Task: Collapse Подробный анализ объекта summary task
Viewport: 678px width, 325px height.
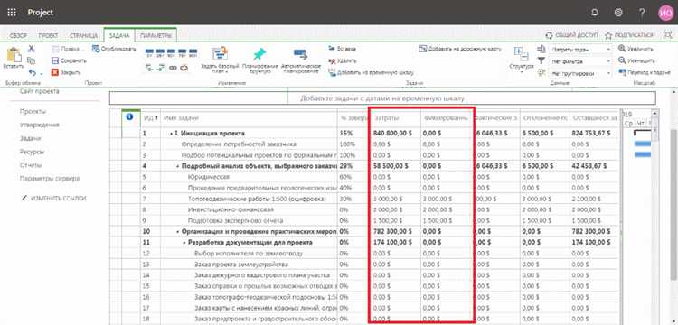Action: (x=178, y=166)
